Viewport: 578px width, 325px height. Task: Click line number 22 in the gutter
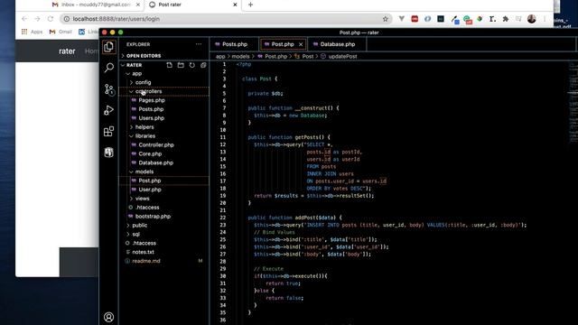(223, 218)
